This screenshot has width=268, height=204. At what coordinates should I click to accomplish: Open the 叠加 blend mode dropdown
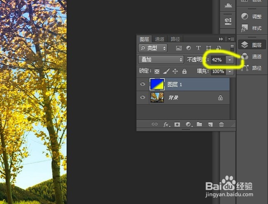[x=161, y=60]
